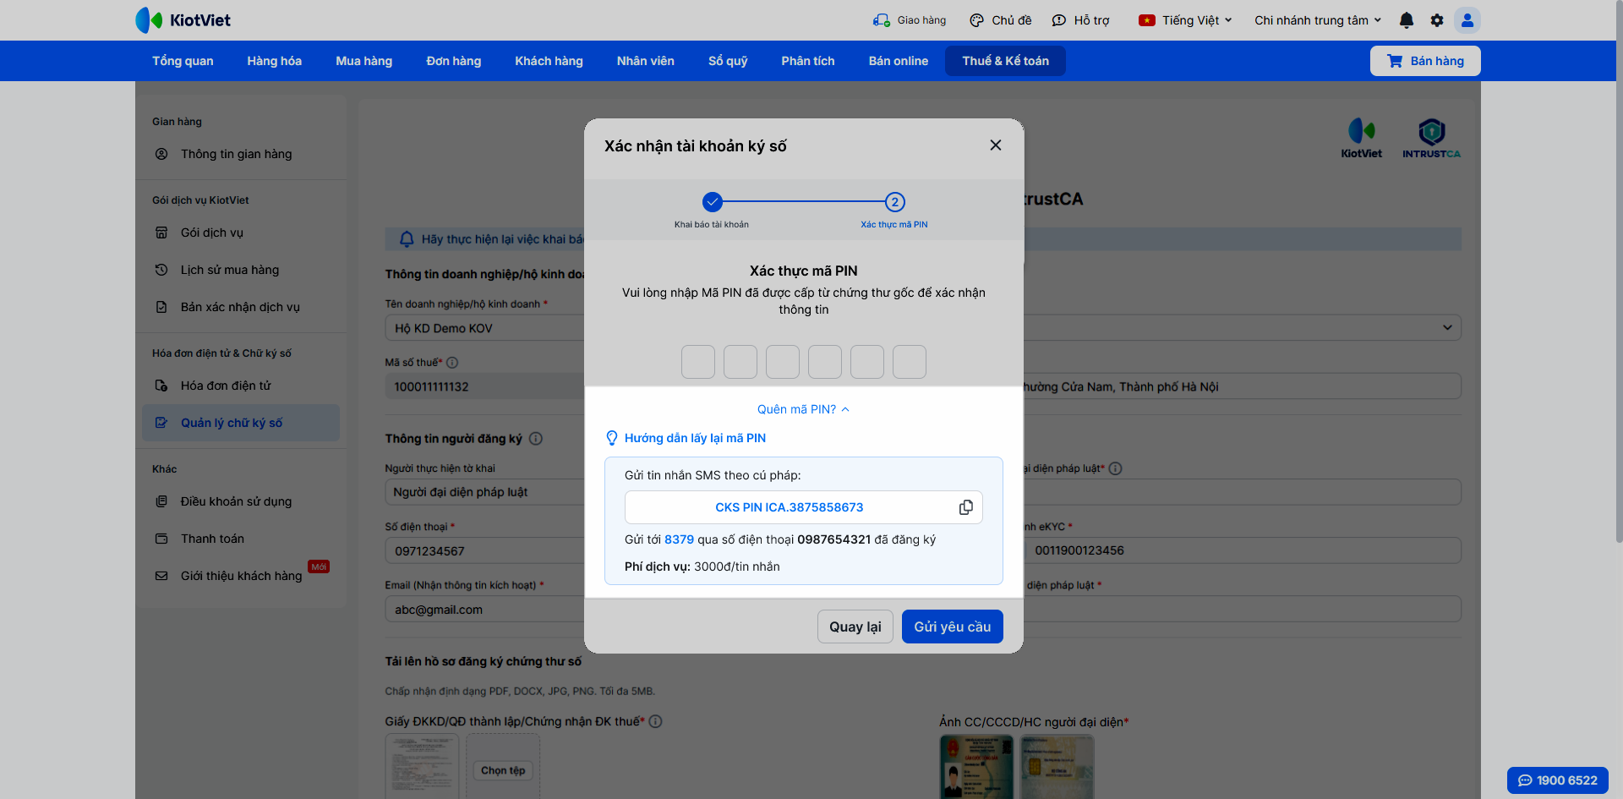
Task: Click the 1900 6522 hotline button
Action: [1557, 780]
